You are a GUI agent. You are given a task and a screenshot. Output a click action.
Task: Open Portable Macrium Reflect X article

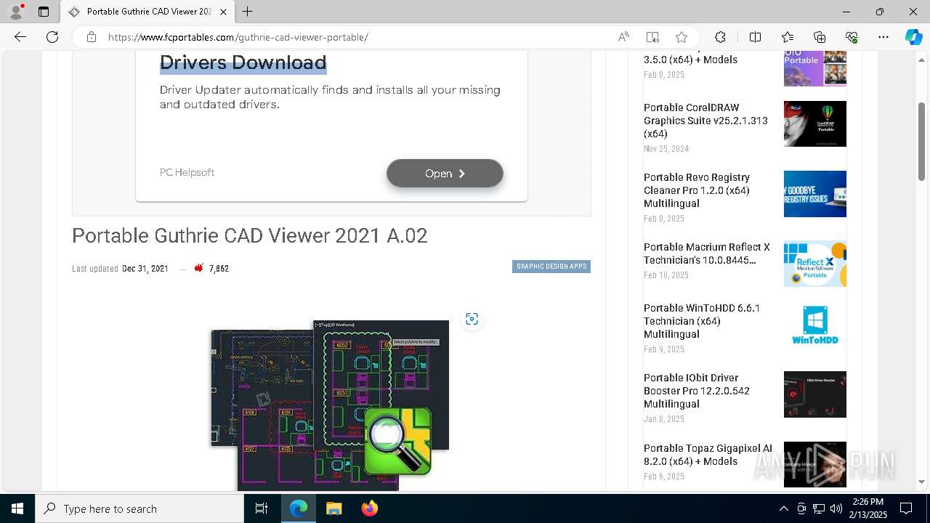point(706,254)
